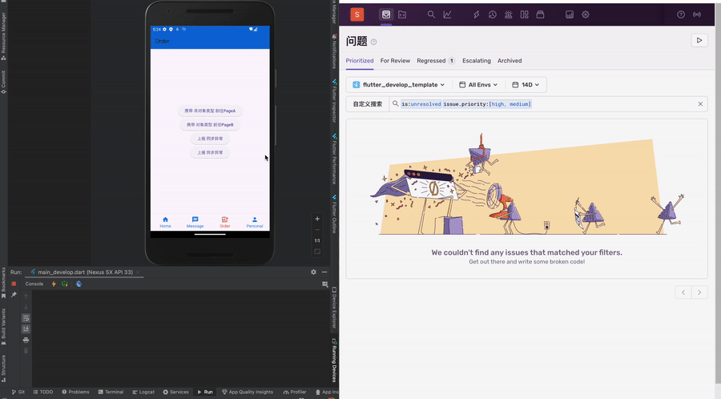The image size is (721, 399).
Task: Click the red Stop button in Run panel
Action: 14,284
